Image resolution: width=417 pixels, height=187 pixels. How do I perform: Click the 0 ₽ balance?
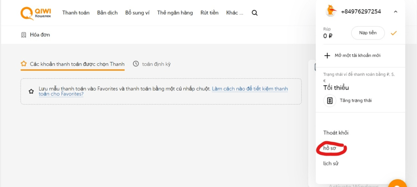pos(327,36)
